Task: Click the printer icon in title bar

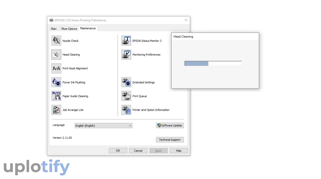Action: (51, 20)
